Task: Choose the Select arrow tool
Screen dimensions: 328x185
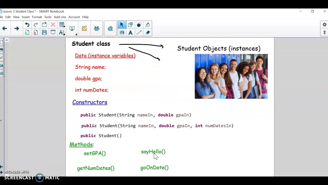Action: pyautogui.click(x=122, y=25)
